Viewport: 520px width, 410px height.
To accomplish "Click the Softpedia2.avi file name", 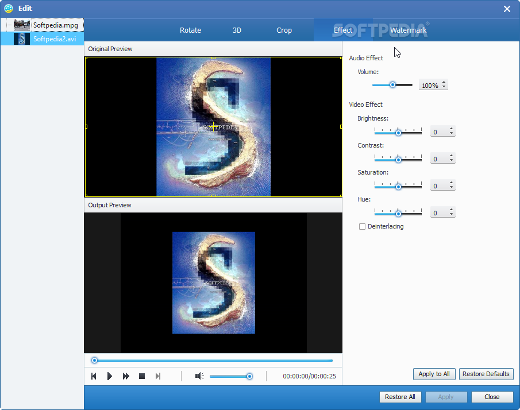I will coord(55,39).
